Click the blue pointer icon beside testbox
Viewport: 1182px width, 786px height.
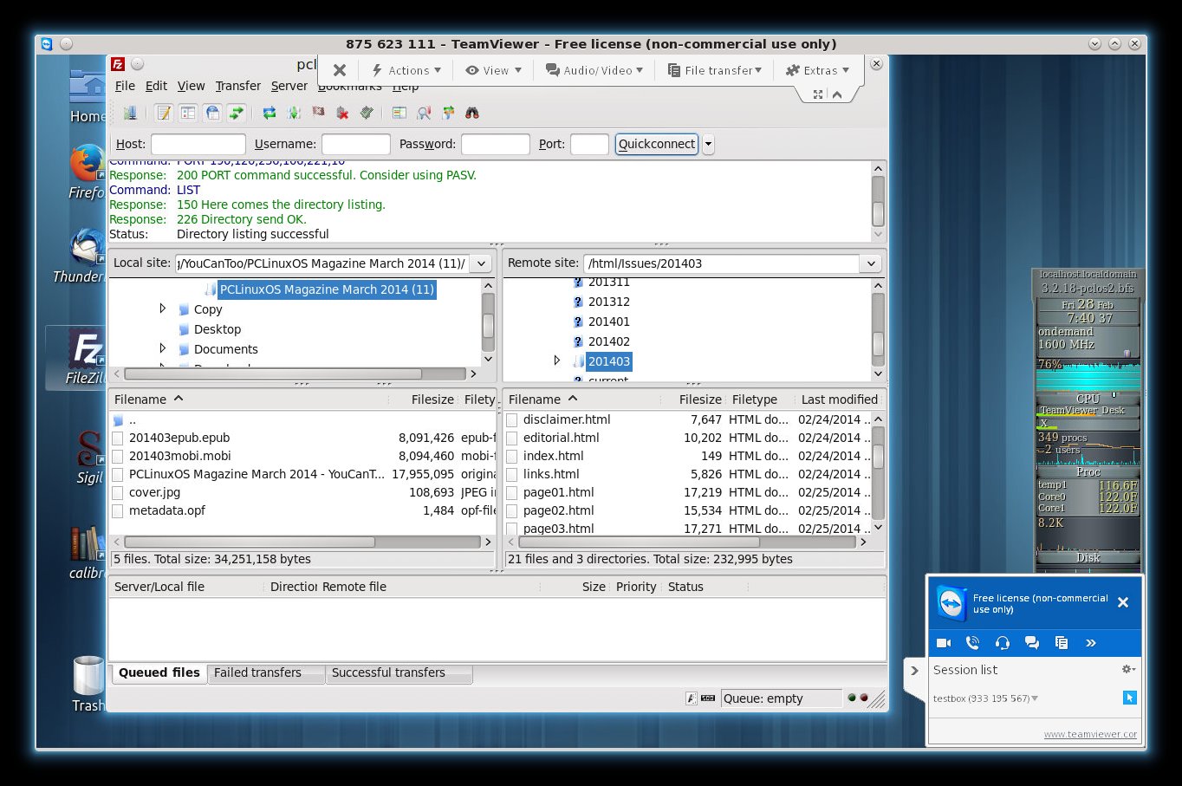pos(1129,698)
